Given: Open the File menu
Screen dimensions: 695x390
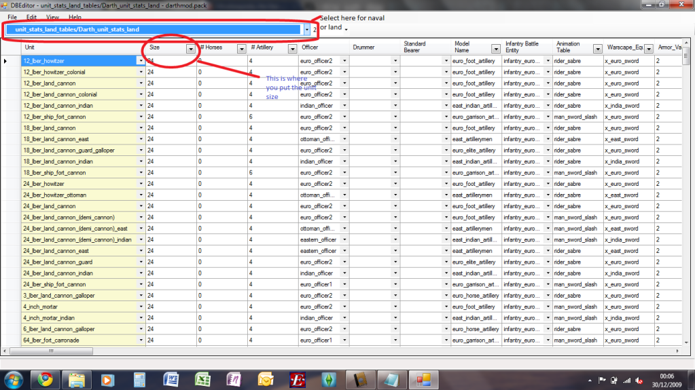Looking at the screenshot, I should [x=12, y=17].
